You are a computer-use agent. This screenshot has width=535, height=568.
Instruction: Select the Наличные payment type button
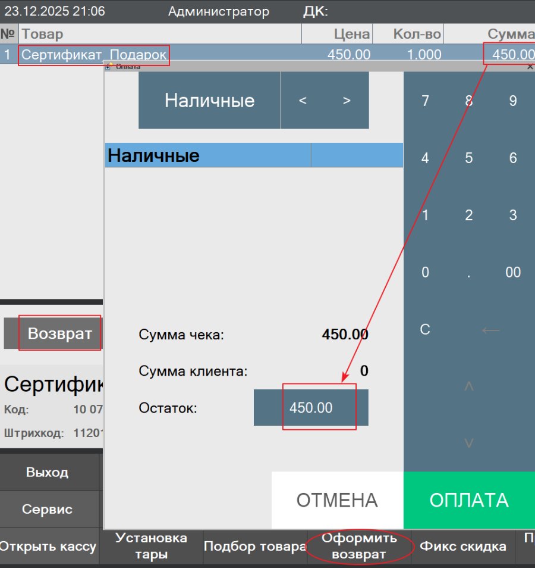(x=209, y=100)
